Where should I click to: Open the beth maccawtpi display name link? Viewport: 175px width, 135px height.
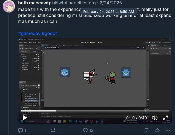[35, 3]
